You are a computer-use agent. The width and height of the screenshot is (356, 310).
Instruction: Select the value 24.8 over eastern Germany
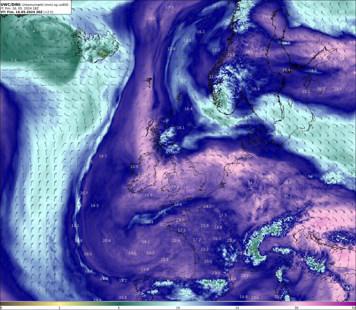tap(287, 183)
